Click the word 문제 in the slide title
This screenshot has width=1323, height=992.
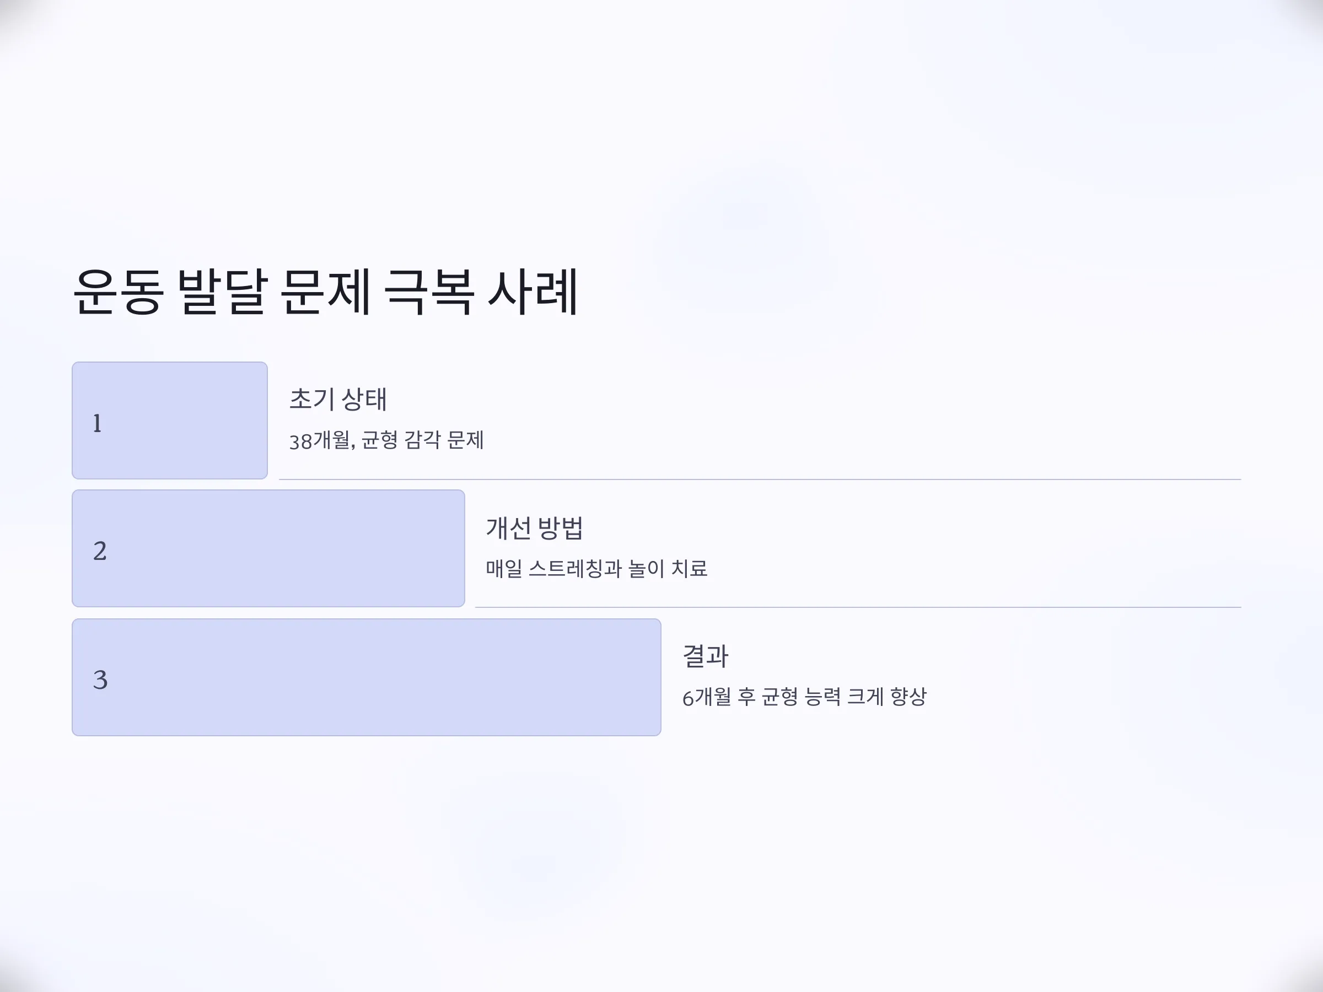pyautogui.click(x=325, y=292)
